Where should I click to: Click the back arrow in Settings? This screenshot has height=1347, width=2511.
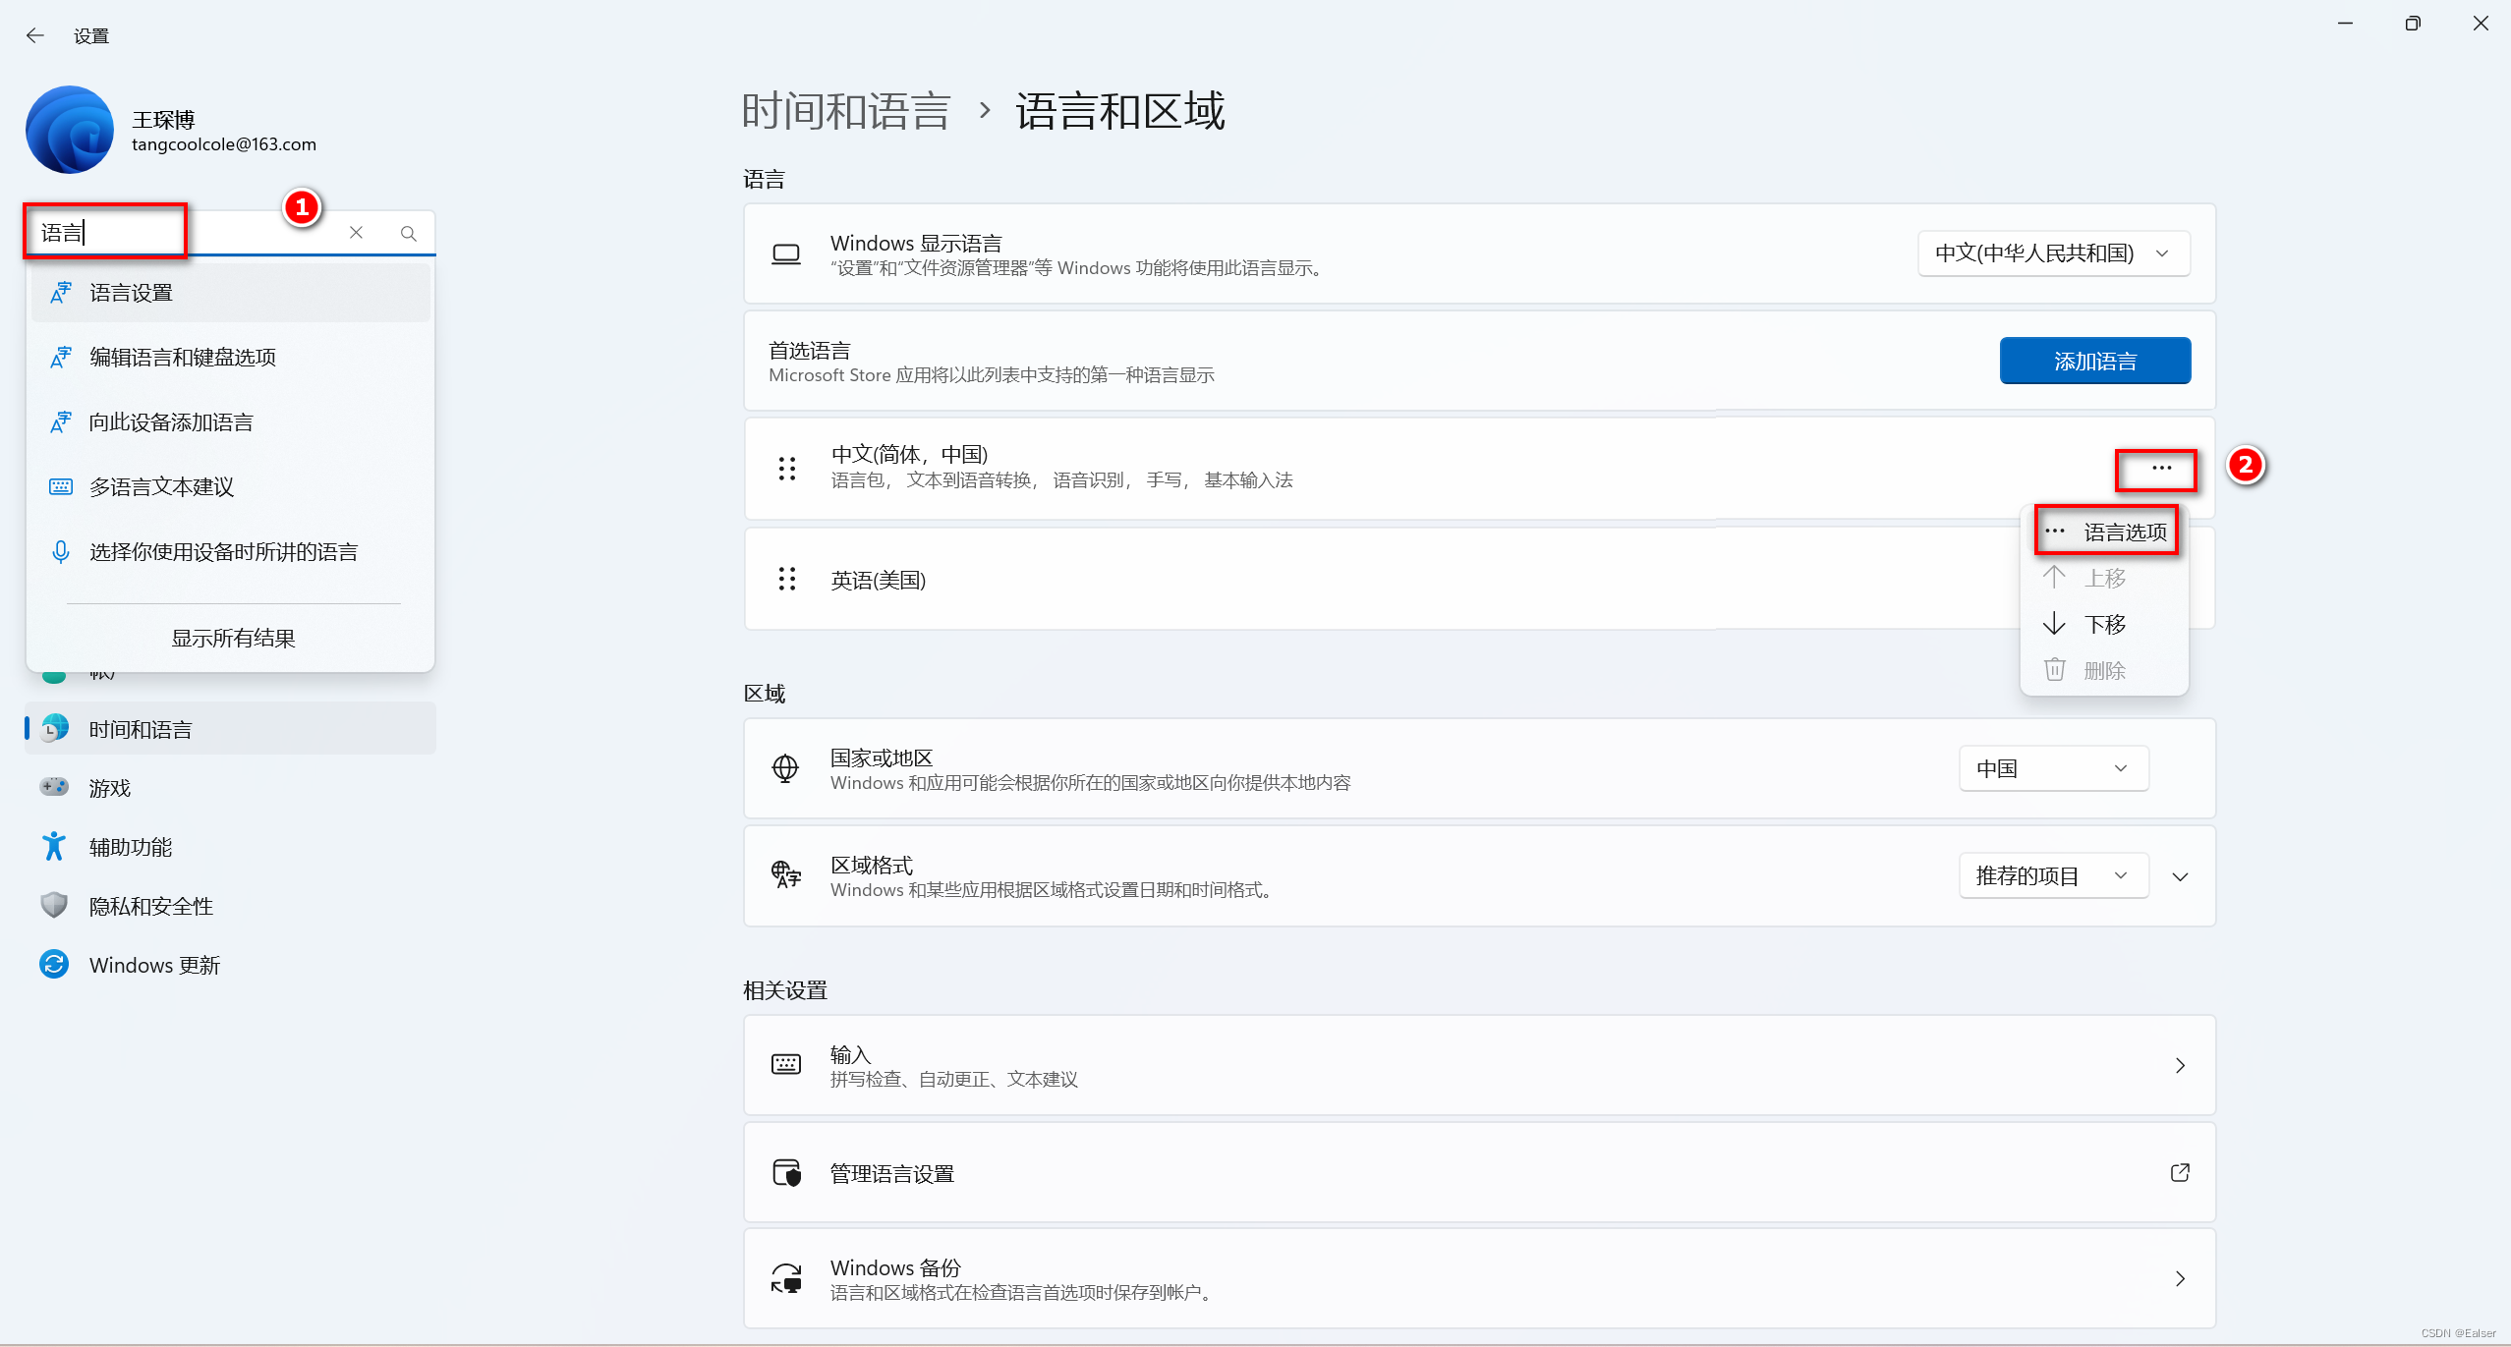pos(36,35)
